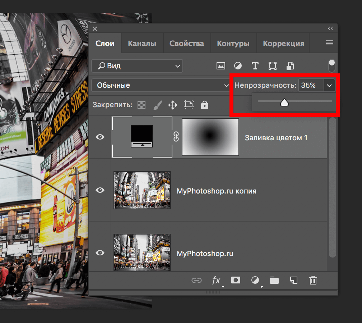Filter for smart objects with the filter icon

tap(290, 66)
